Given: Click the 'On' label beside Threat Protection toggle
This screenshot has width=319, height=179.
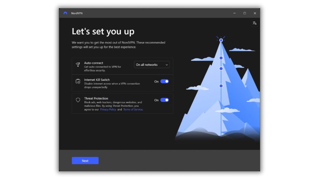Looking at the screenshot, I should 156,100.
